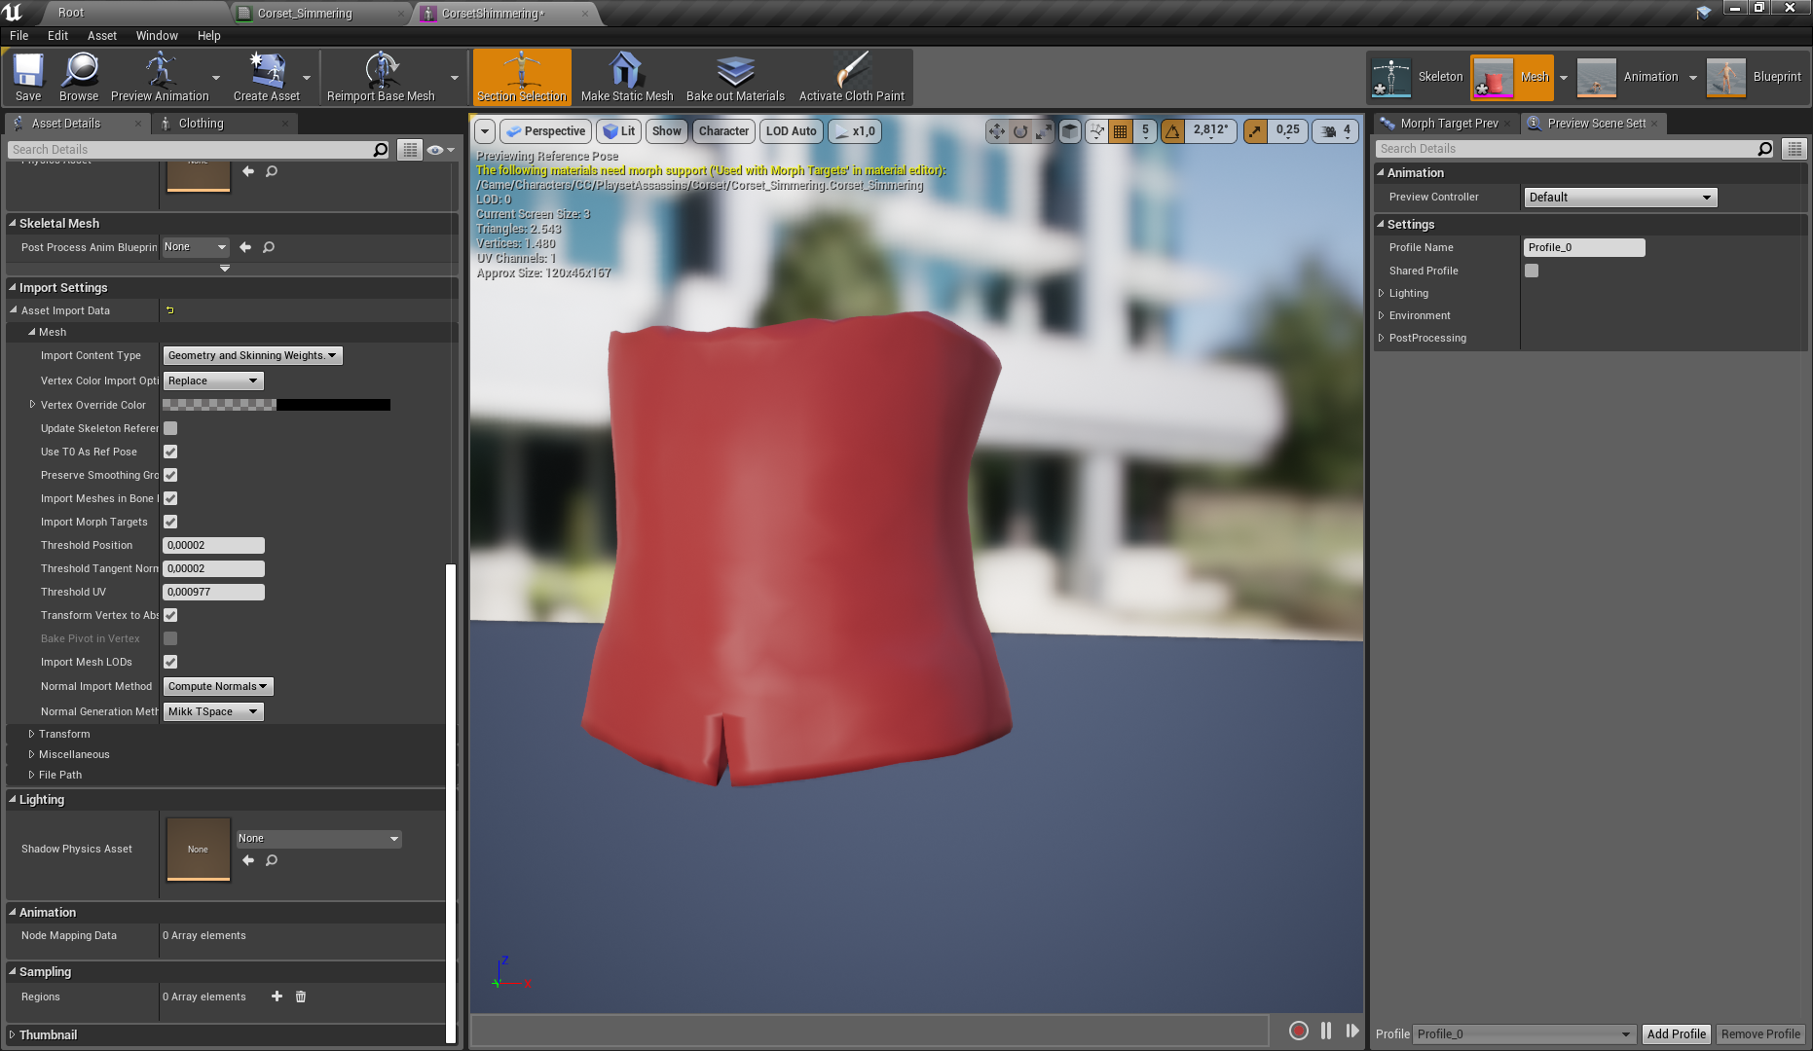
Task: Switch to the Clothing tab
Action: (x=201, y=124)
